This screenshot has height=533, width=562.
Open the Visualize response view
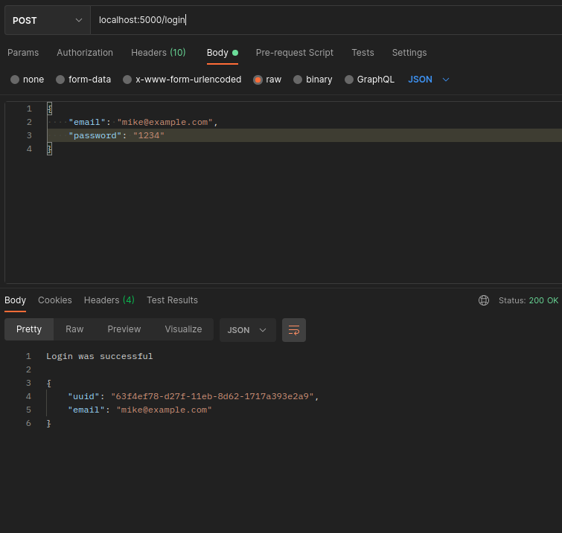pyautogui.click(x=183, y=329)
